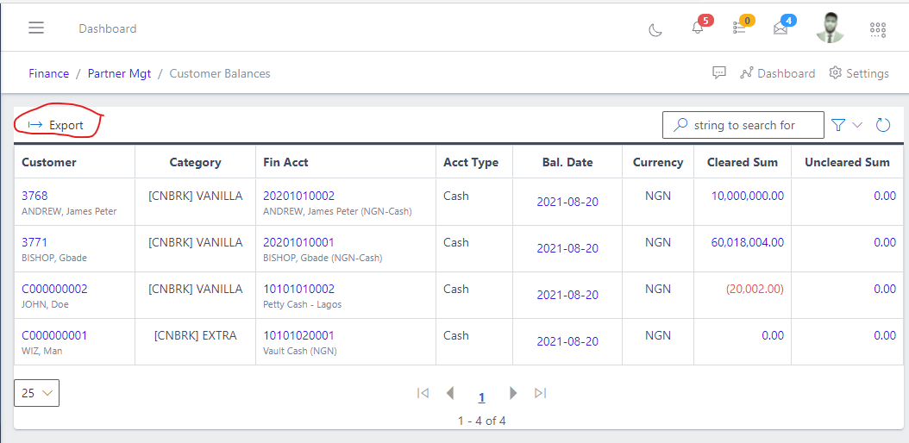Screen dimensions: 909x443
Task: Open customer C000000002 link
Action: [54, 289]
